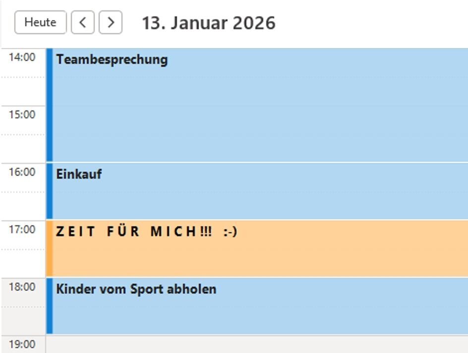Click the 17:00 time label
This screenshot has width=468, height=353.
point(22,230)
